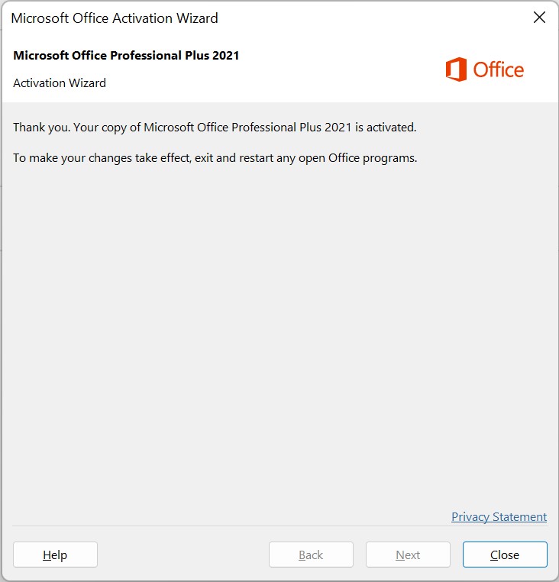Click the Microsoft Office Activation Wizard title text
The height and width of the screenshot is (582, 559).
pyautogui.click(x=115, y=18)
